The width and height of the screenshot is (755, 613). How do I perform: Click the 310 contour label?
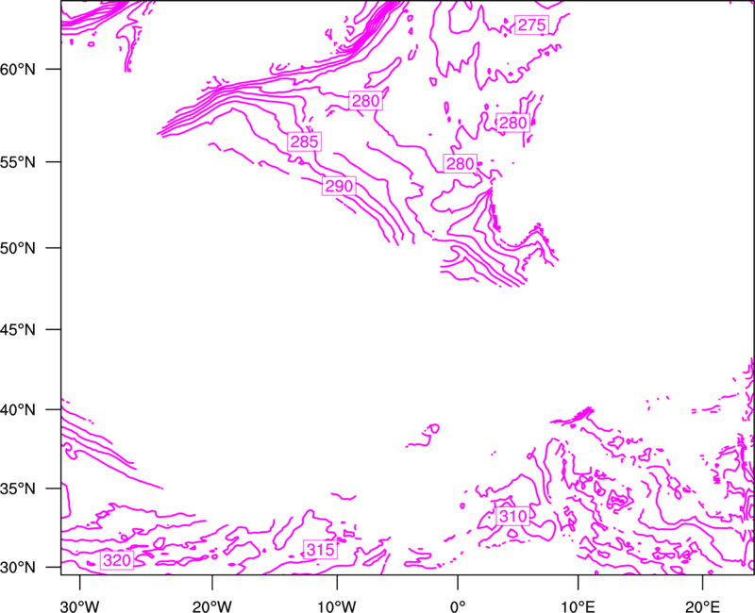(x=512, y=516)
